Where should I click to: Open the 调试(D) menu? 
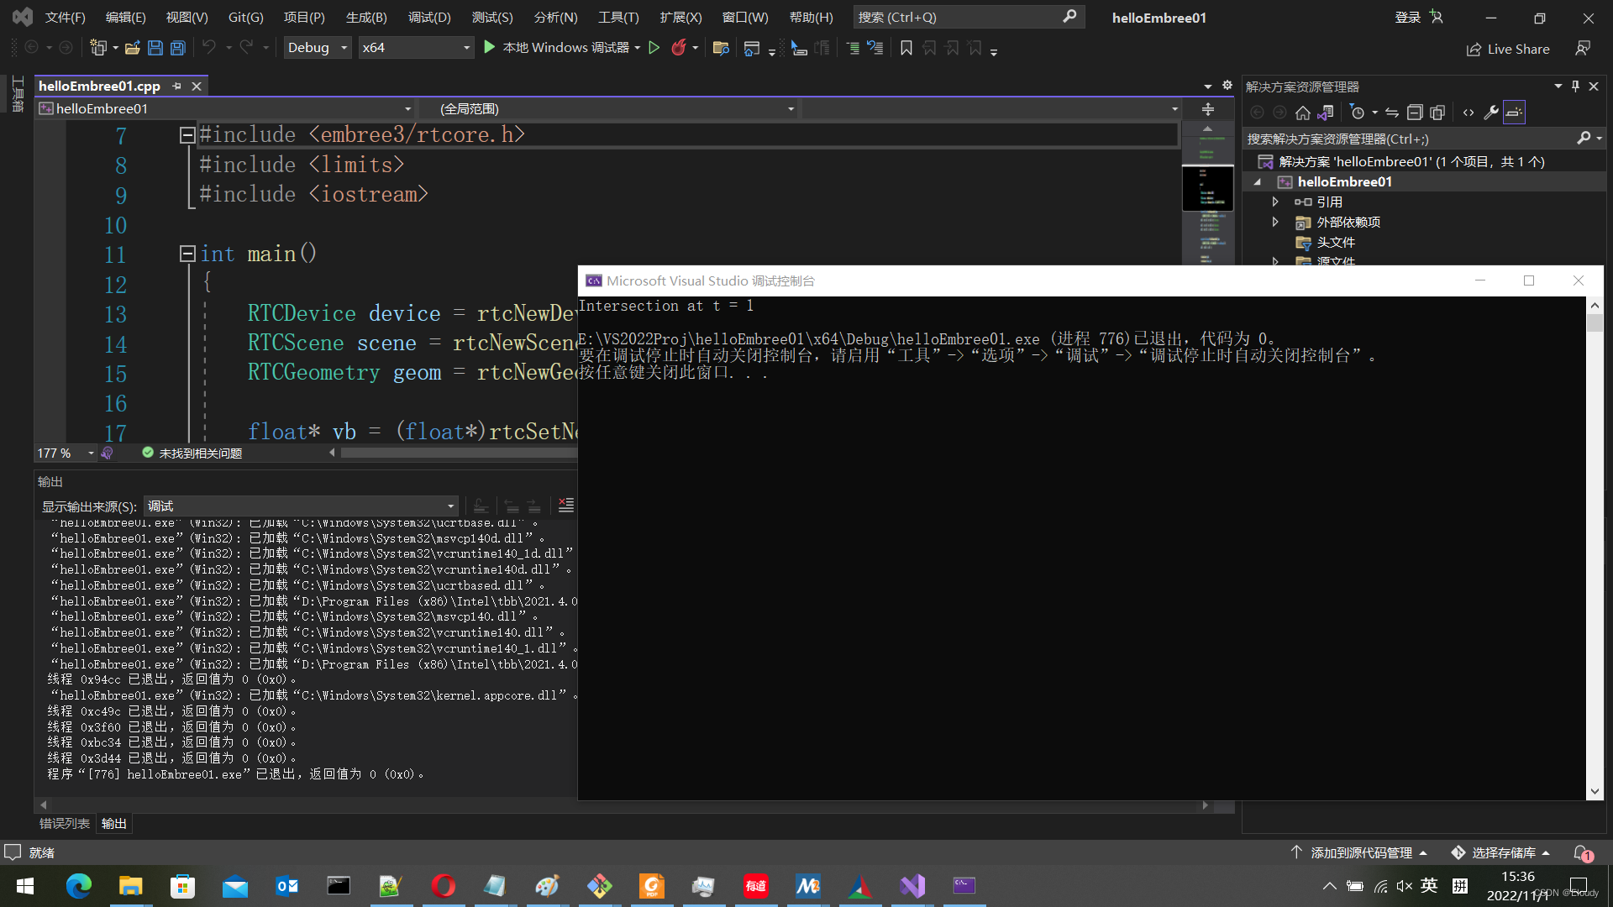pyautogui.click(x=428, y=17)
